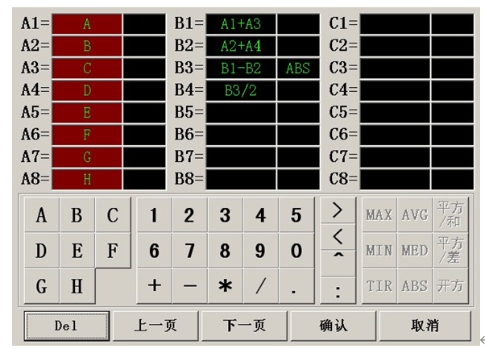This screenshot has width=485, height=349.
Task: Click the AVG function key
Action: [x=415, y=214]
